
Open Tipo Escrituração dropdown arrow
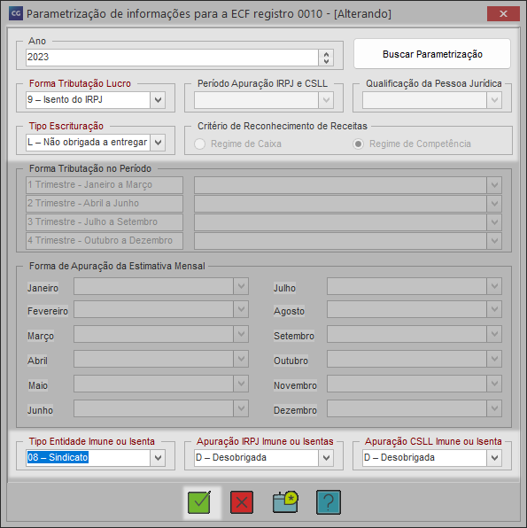pyautogui.click(x=158, y=143)
